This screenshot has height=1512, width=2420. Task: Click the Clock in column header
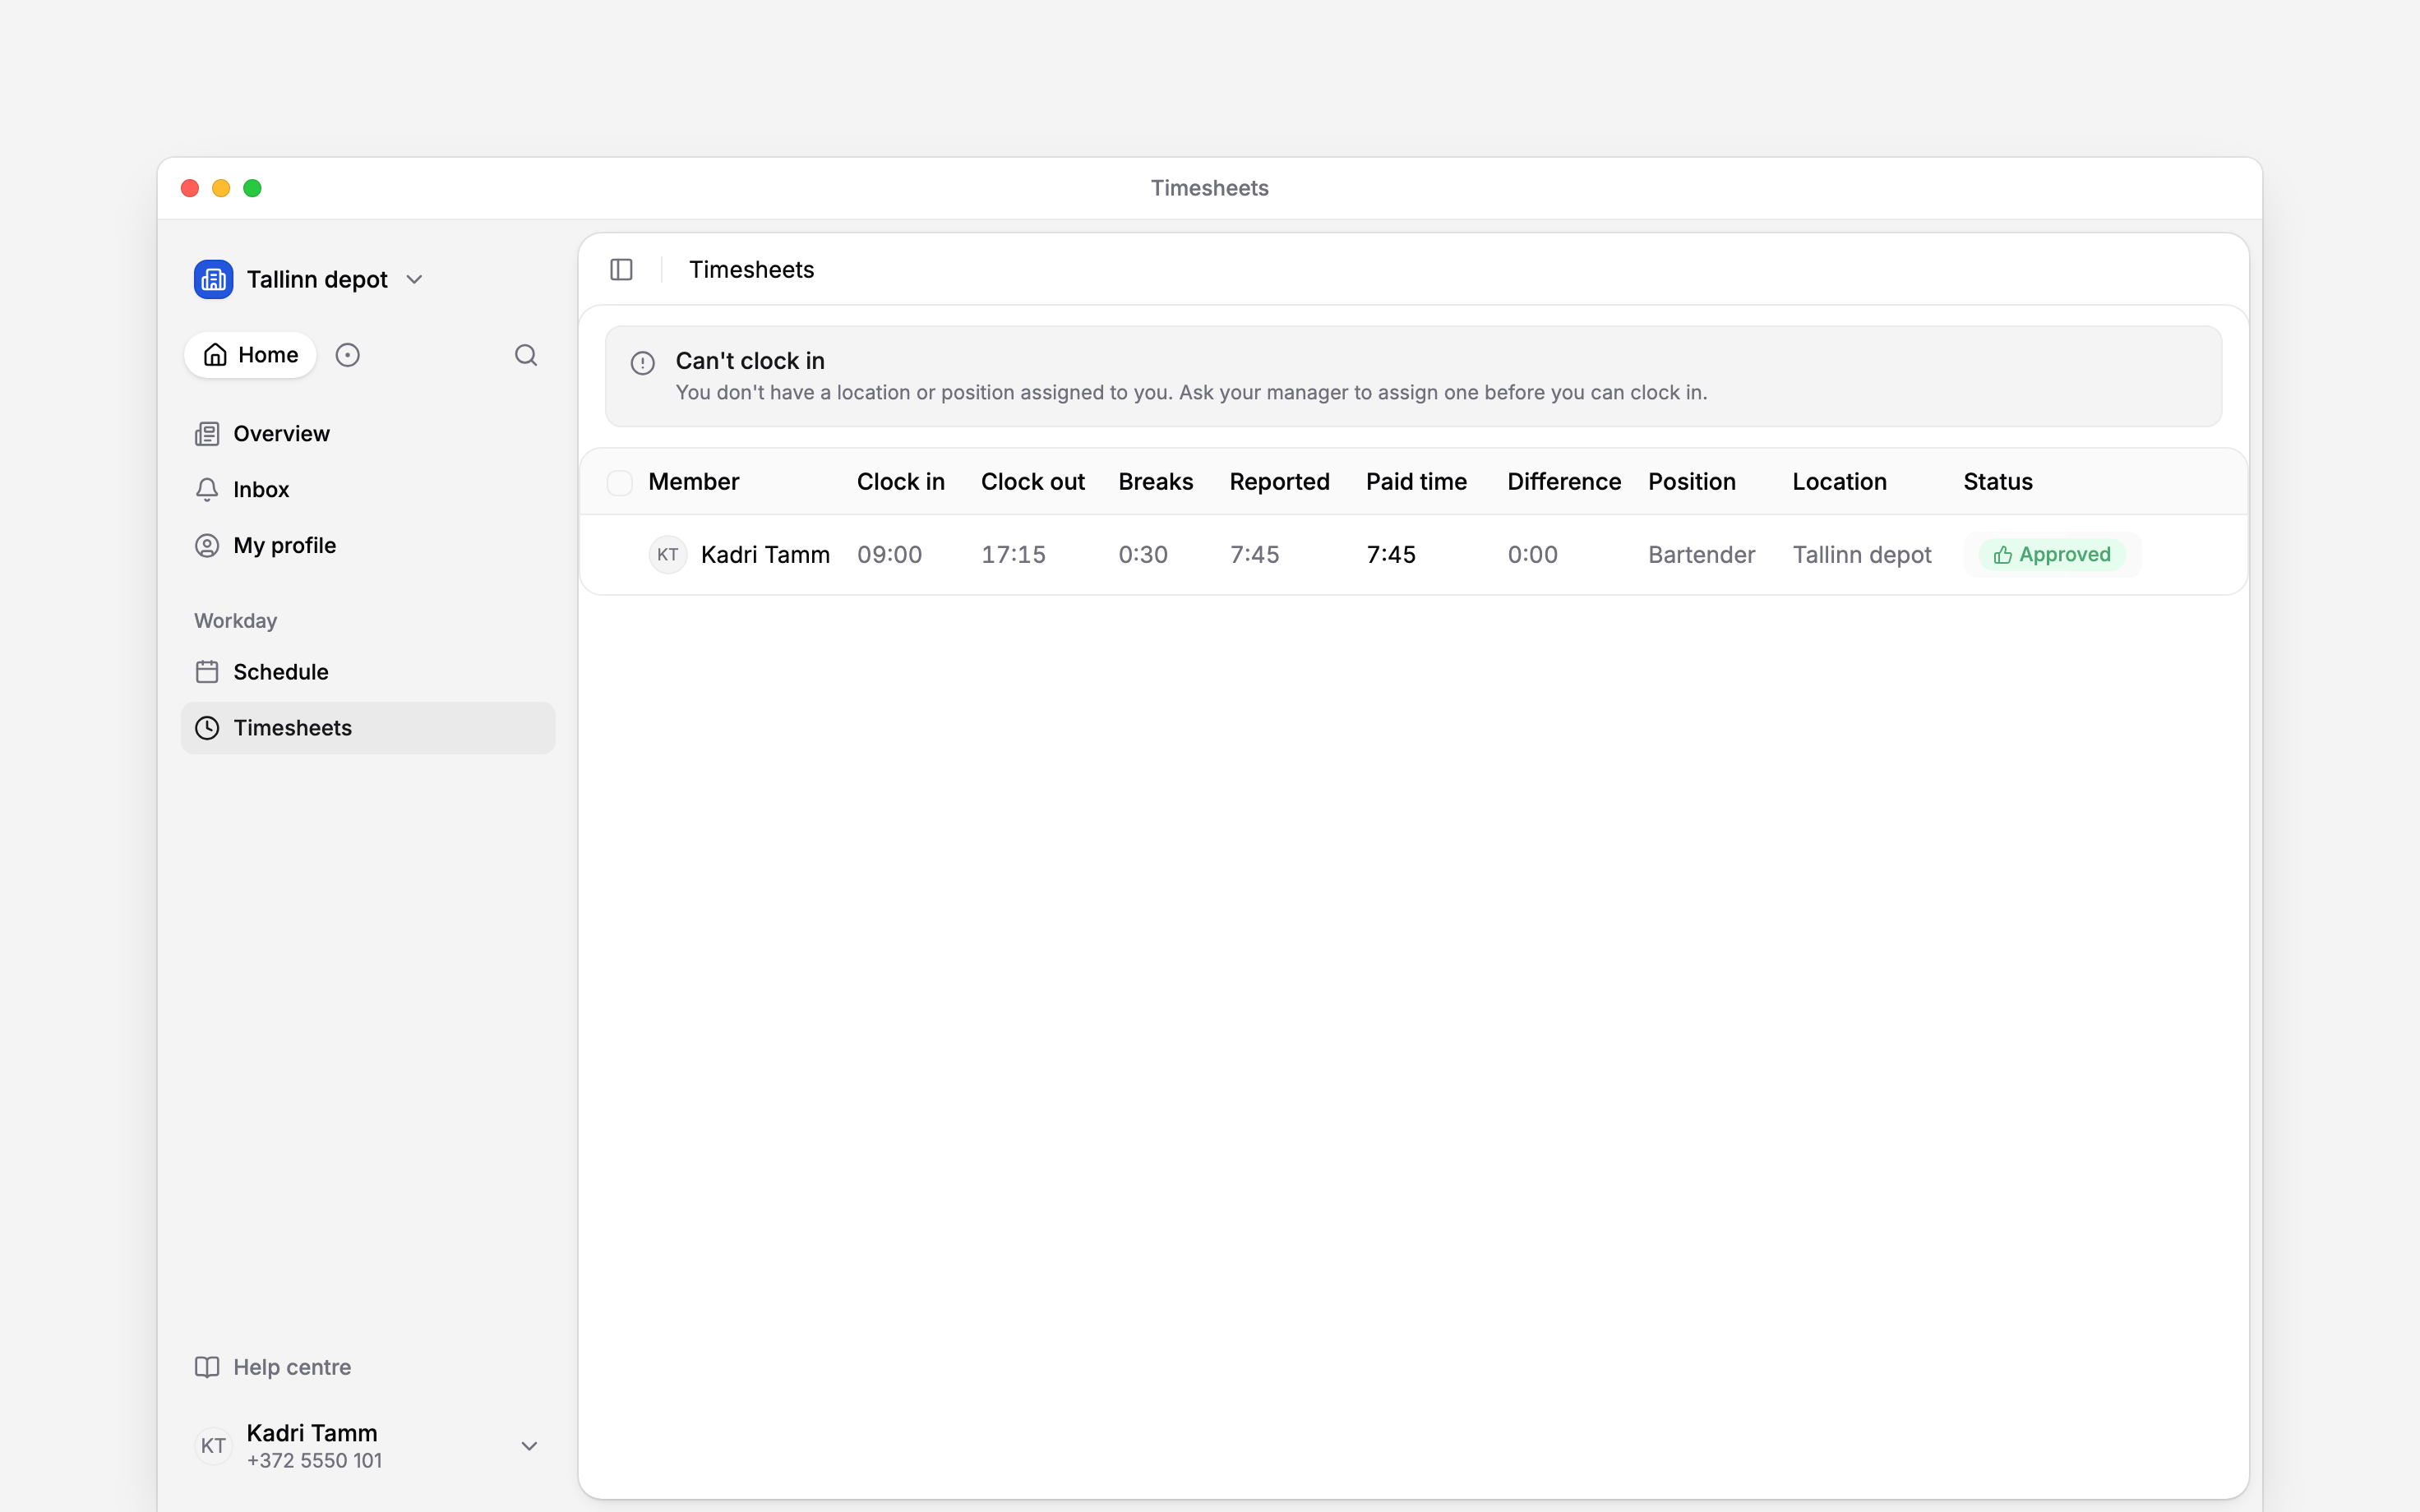point(901,482)
